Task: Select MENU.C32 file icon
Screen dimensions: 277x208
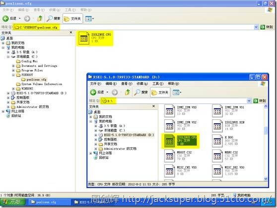Action: (217, 156)
